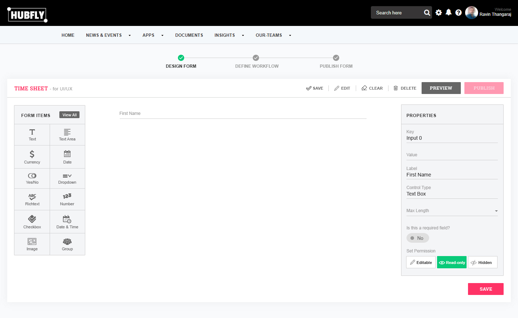This screenshot has width=518, height=318.
Task: Go to the Publish Form step
Action: point(336,66)
